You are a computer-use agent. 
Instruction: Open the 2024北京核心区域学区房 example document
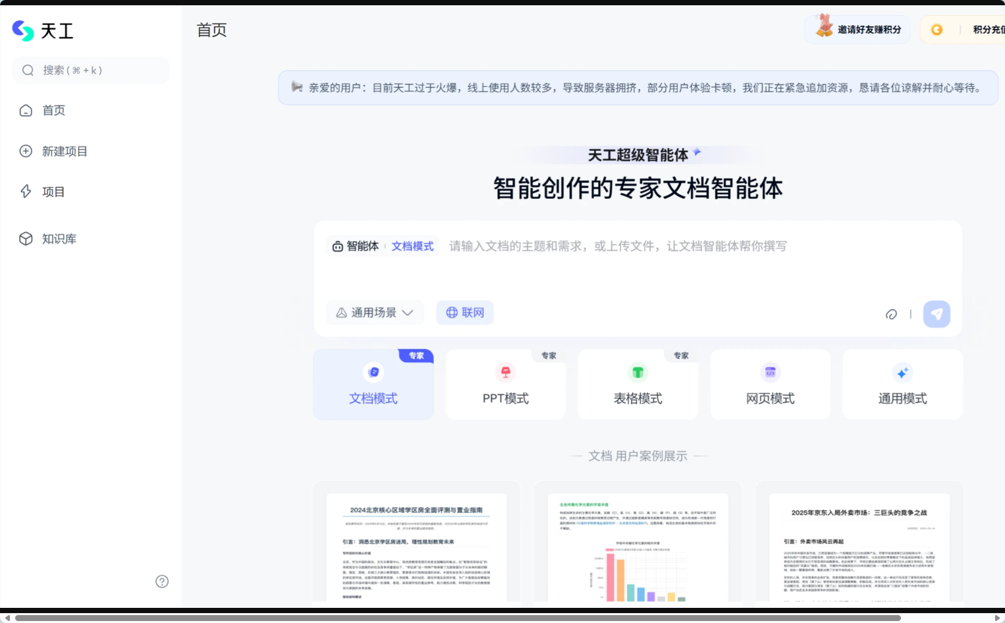[416, 545]
